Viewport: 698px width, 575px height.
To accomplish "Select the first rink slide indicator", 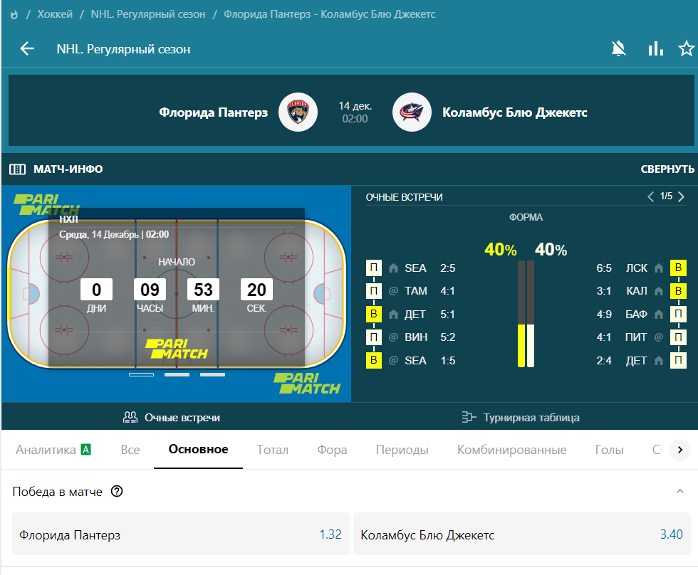I will click(x=141, y=374).
